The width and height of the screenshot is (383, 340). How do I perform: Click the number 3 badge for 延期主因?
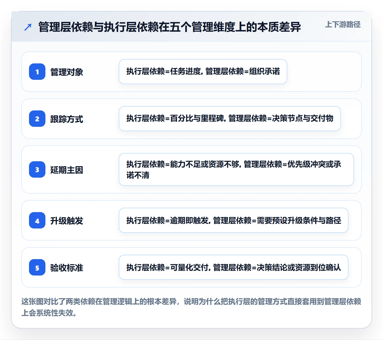tap(37, 169)
